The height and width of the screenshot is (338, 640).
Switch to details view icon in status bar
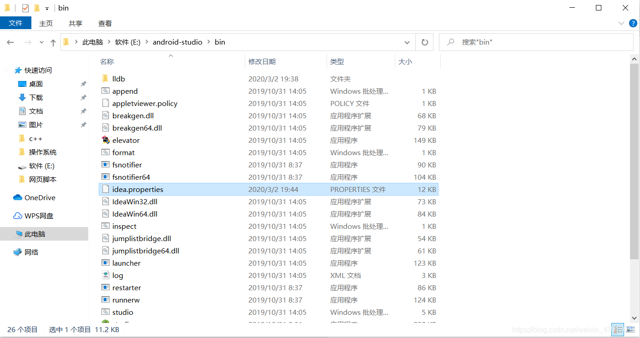point(617,329)
